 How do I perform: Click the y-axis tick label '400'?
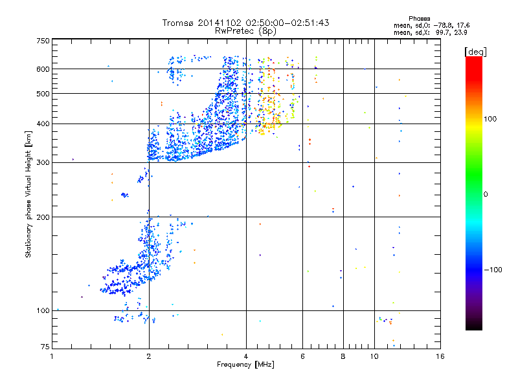[43, 124]
